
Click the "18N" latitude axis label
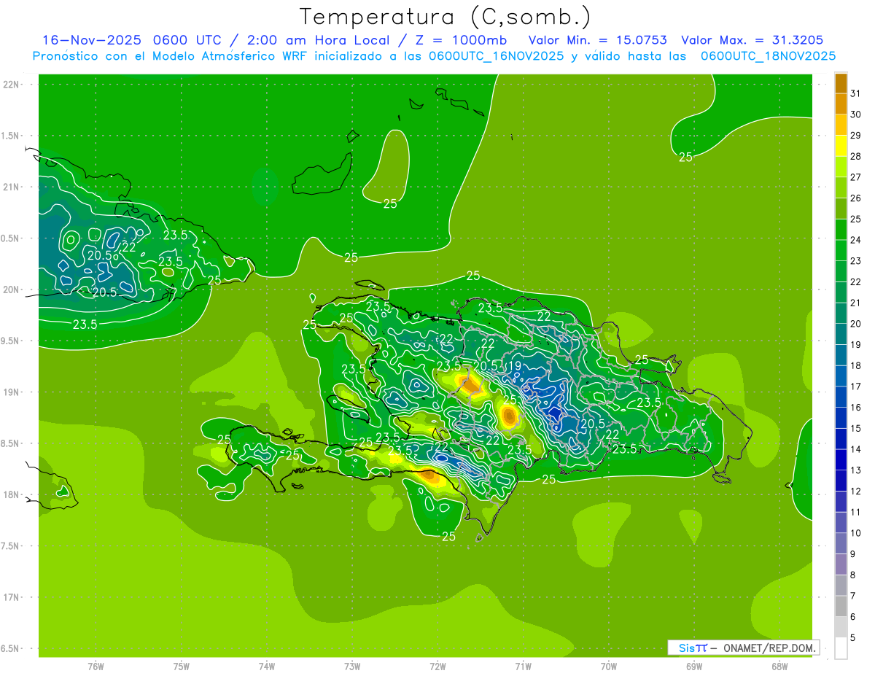tap(11, 495)
